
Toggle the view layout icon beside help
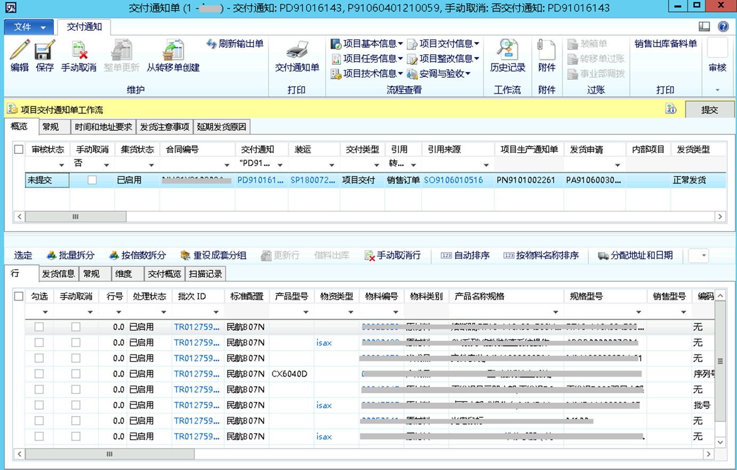click(x=704, y=27)
